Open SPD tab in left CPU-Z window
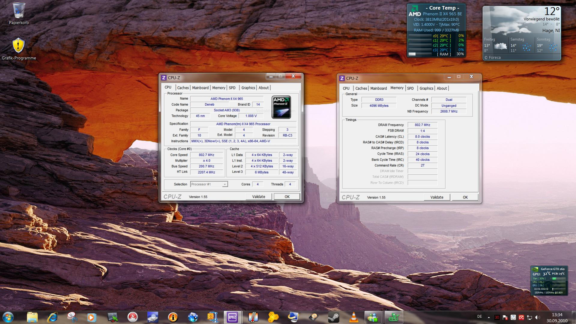 232,88
